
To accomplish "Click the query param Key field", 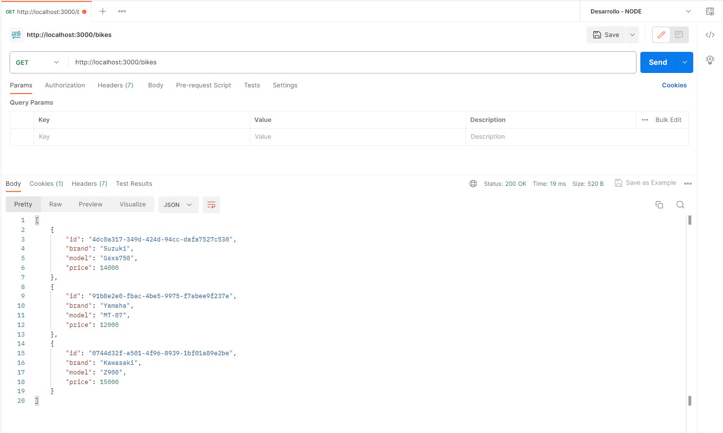I will [x=142, y=137].
